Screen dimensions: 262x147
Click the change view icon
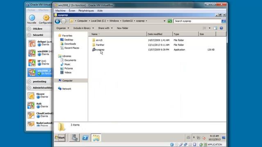point(204,28)
